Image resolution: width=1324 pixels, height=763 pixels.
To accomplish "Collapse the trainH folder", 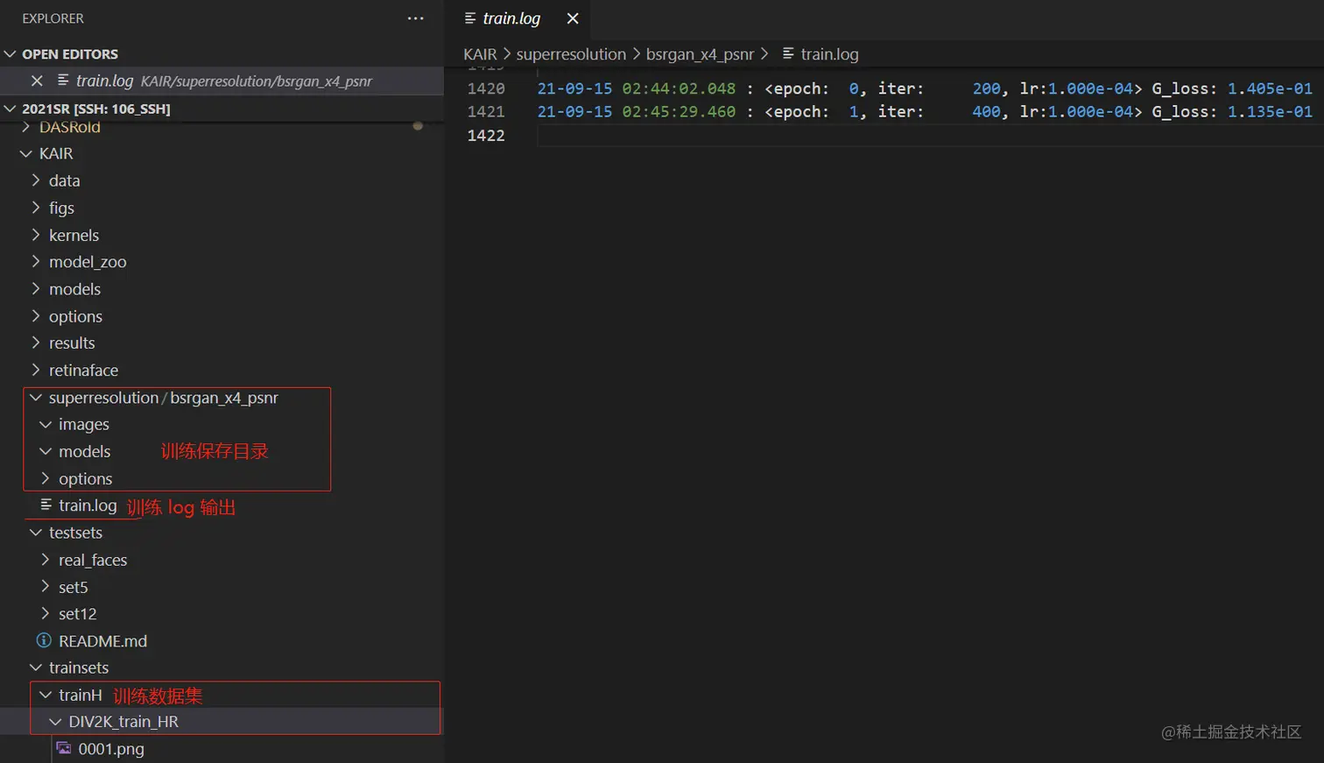I will (x=46, y=695).
